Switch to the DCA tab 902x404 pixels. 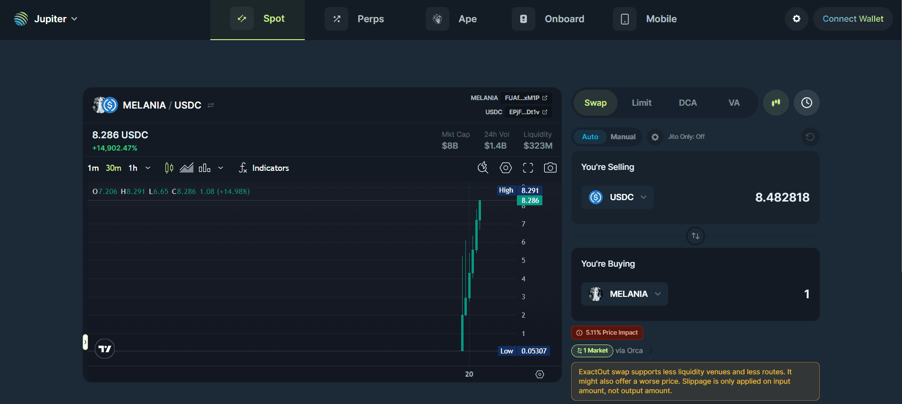tap(687, 103)
